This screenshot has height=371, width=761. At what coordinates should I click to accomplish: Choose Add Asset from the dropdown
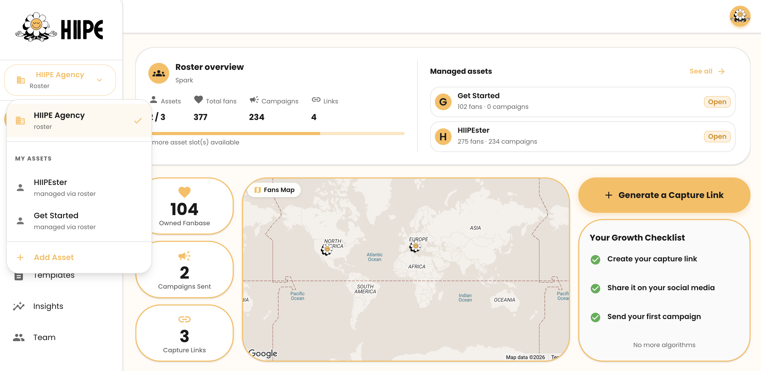pyautogui.click(x=79, y=257)
